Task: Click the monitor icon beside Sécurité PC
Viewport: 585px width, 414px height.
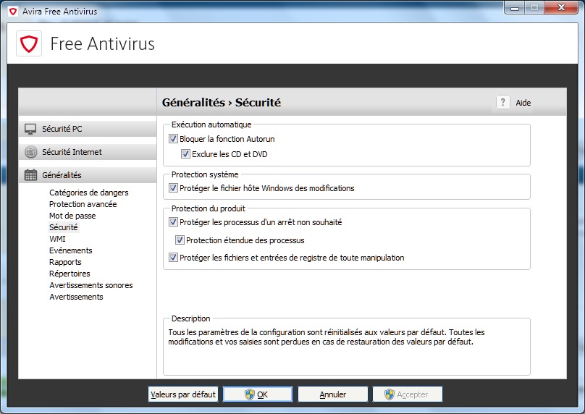Action: tap(30, 129)
